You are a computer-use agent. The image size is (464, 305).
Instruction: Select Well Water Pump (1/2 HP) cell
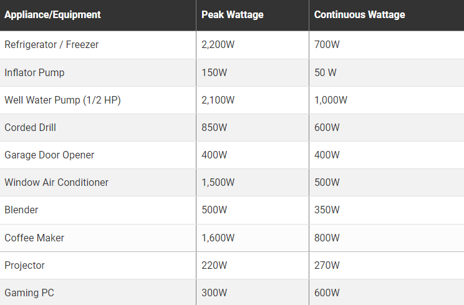point(62,100)
